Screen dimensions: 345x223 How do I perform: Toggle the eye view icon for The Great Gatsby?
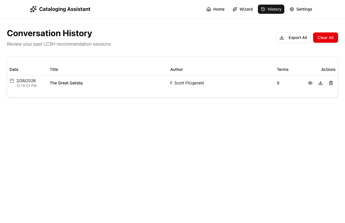[x=310, y=83]
